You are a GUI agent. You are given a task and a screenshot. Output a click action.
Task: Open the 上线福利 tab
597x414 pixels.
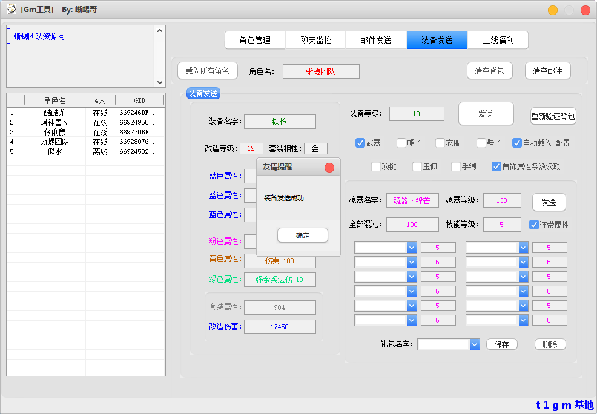point(498,40)
